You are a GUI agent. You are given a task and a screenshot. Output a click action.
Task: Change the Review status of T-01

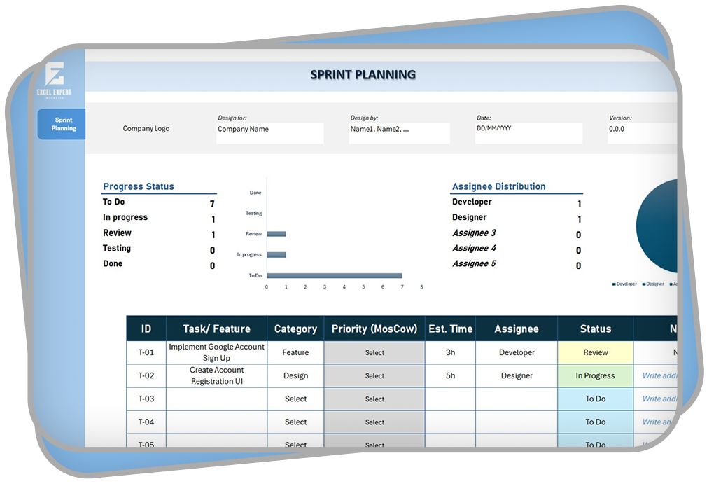pyautogui.click(x=595, y=353)
